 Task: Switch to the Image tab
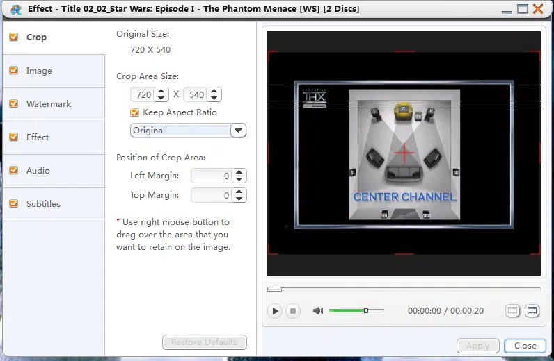[54, 71]
